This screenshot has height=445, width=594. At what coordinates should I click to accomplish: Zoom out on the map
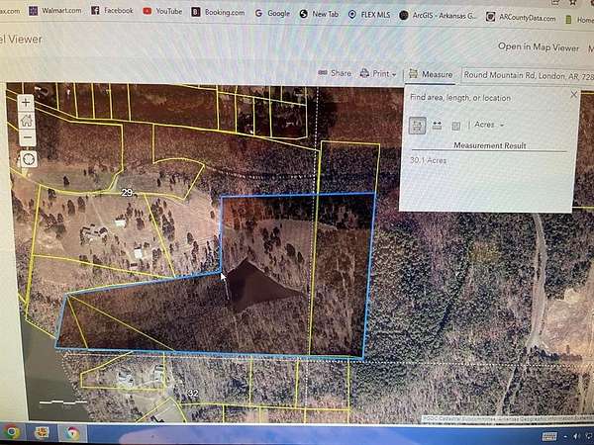[27, 137]
